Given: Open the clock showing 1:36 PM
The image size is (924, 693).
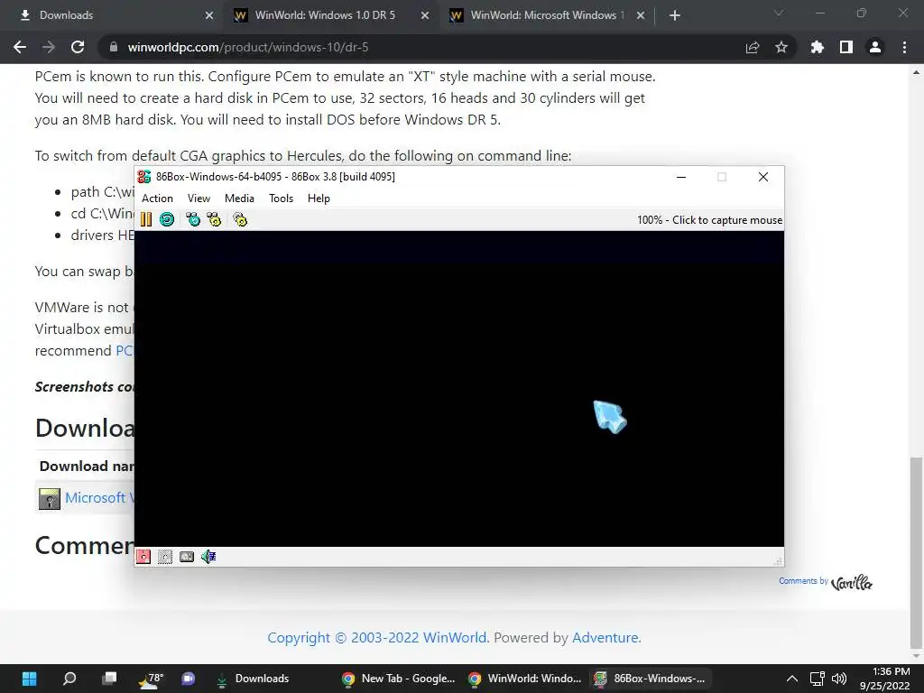Looking at the screenshot, I should pos(884,679).
